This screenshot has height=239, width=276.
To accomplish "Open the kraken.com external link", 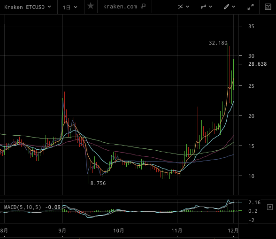I will coord(120,7).
